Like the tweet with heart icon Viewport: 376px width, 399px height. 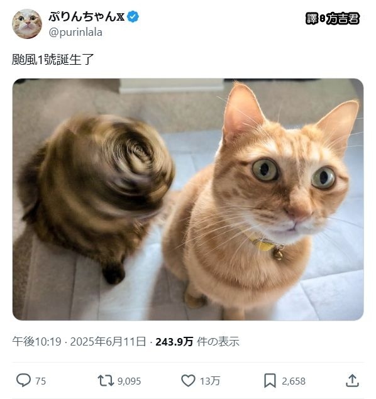click(188, 381)
